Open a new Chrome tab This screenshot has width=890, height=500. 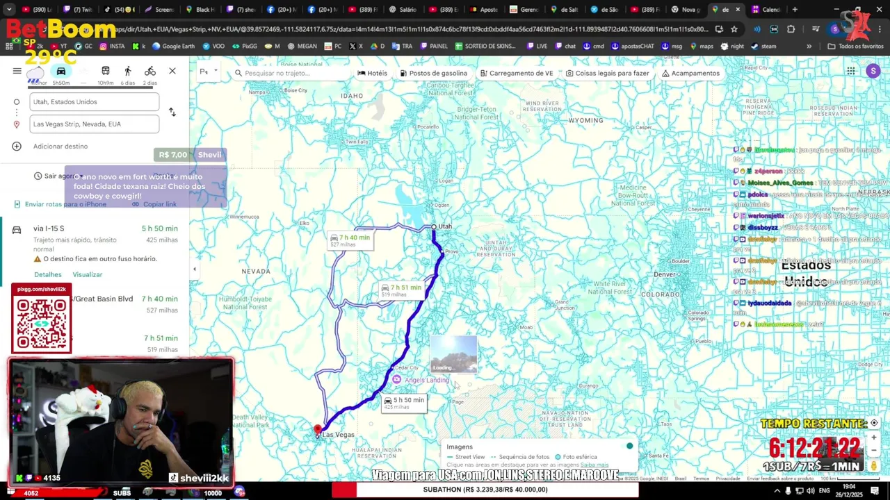(795, 10)
